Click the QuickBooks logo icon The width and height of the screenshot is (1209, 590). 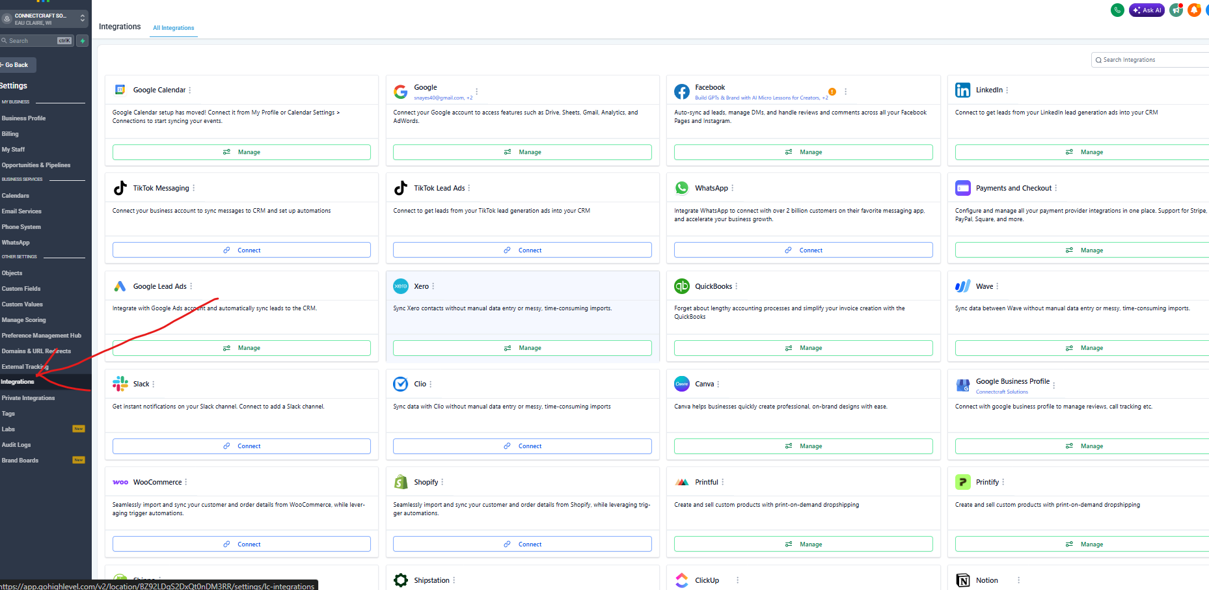pyautogui.click(x=682, y=286)
